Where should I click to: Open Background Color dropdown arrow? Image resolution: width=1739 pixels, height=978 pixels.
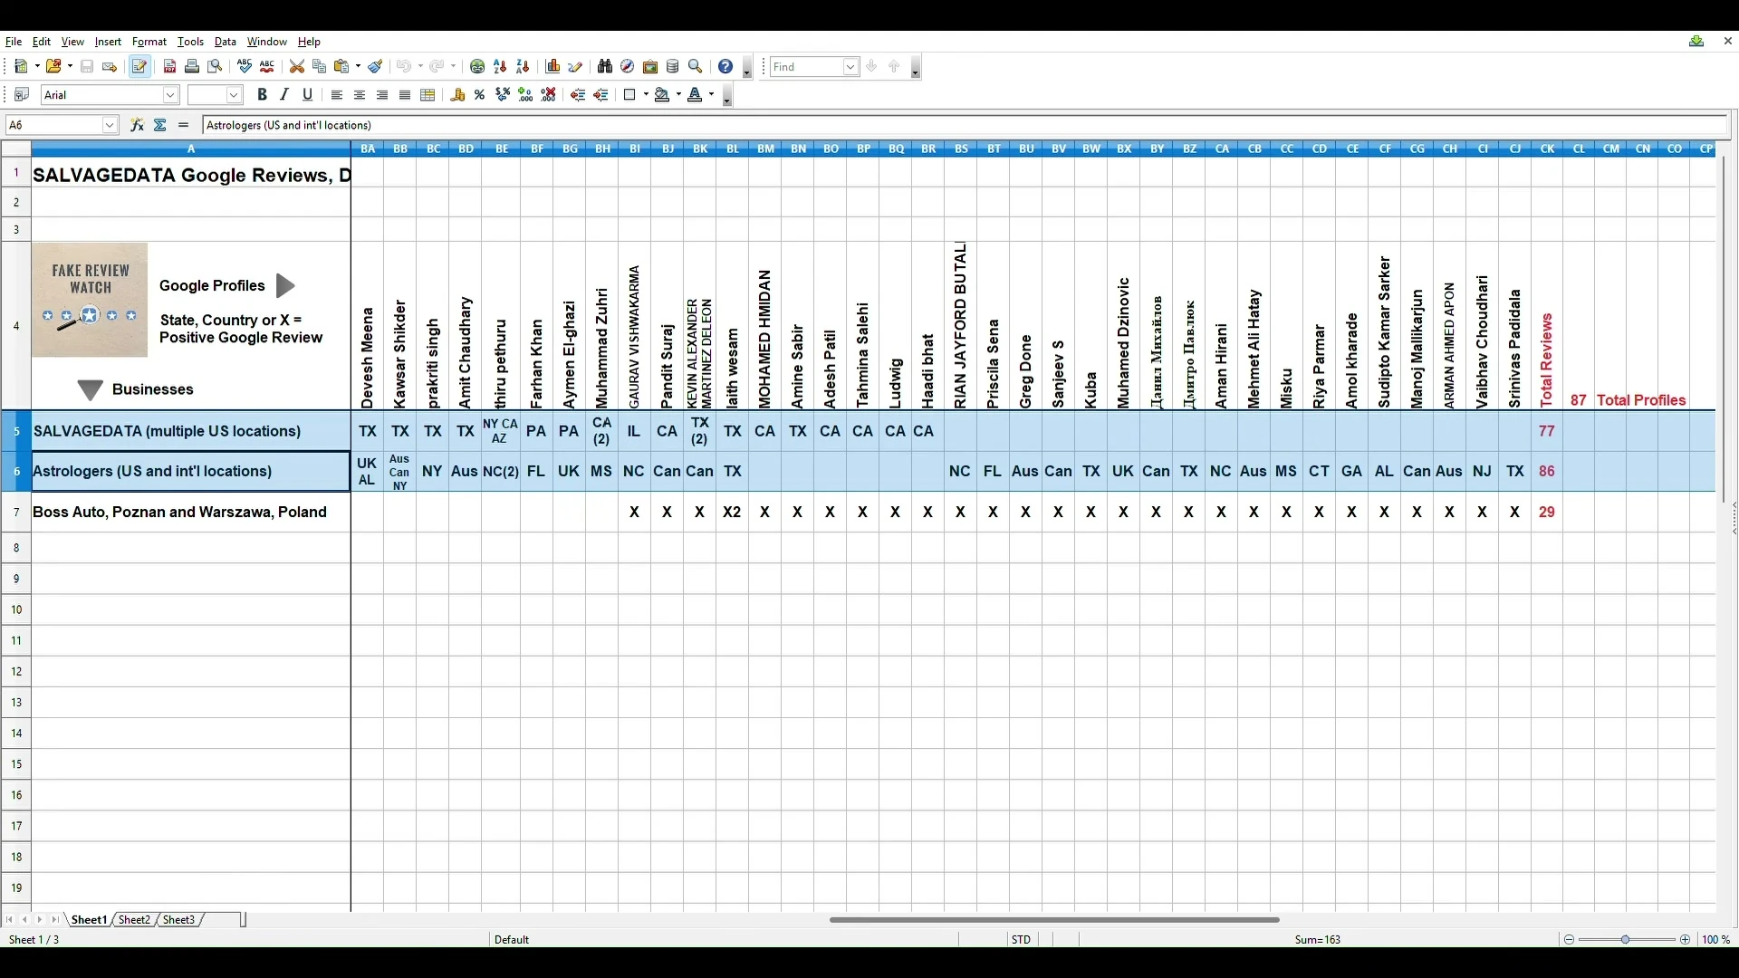[x=677, y=95]
